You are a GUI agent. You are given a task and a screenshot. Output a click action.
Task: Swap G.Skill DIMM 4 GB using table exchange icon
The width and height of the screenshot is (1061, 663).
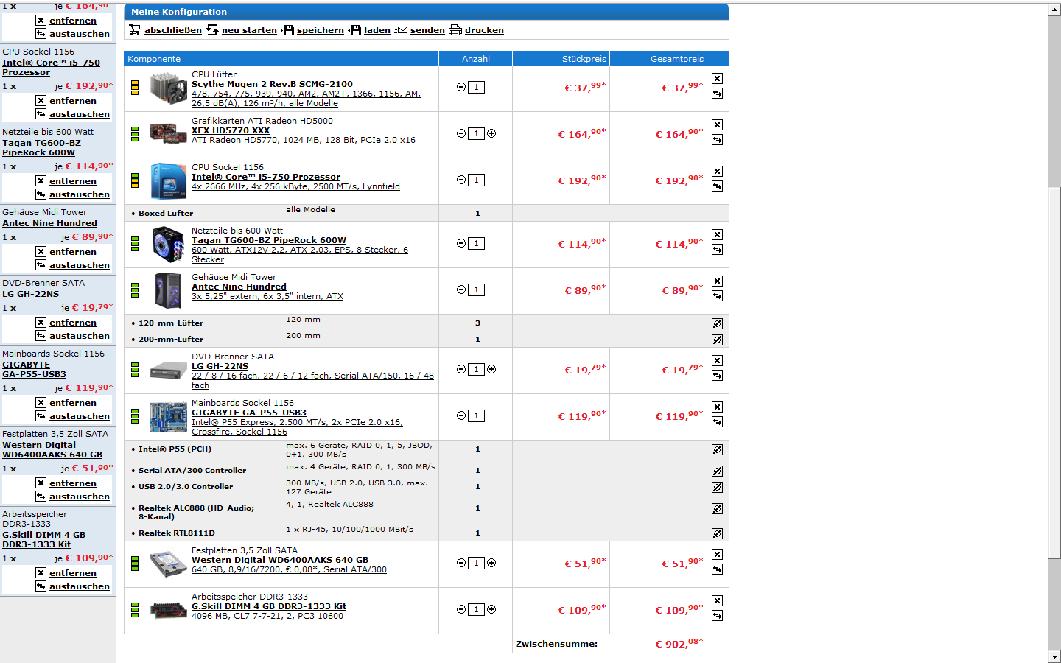pos(717,616)
